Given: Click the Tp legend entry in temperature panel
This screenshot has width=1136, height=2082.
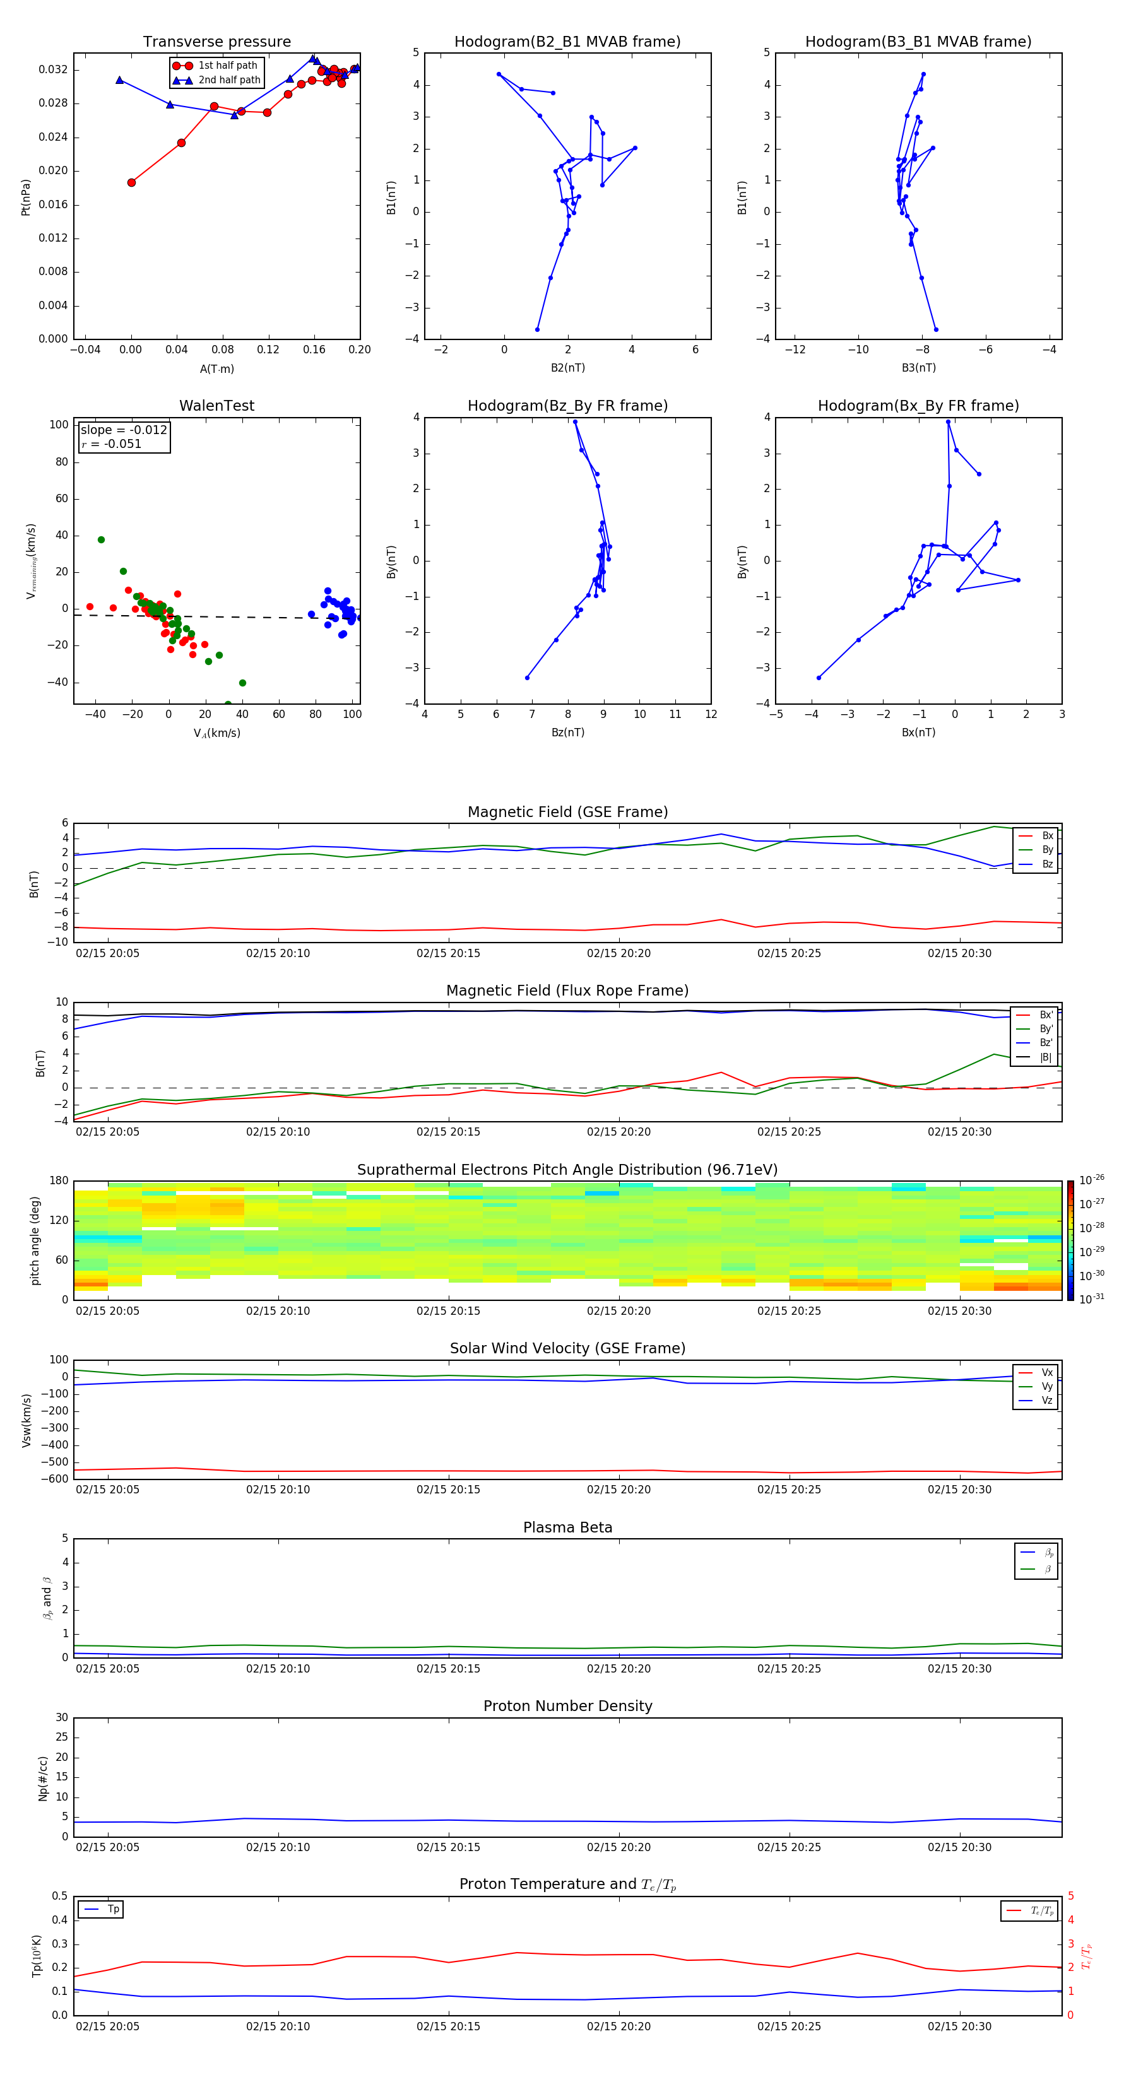Looking at the screenshot, I should coord(101,1909).
